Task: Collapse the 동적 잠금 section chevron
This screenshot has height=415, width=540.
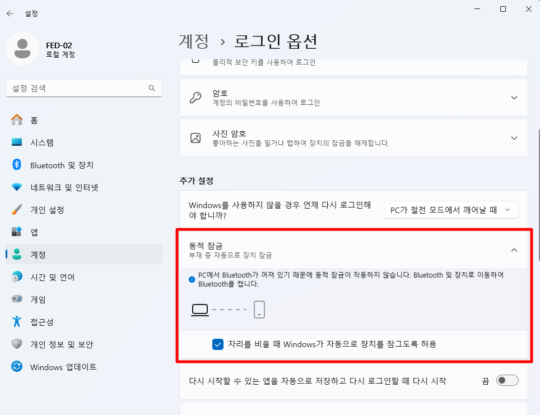Action: (514, 250)
